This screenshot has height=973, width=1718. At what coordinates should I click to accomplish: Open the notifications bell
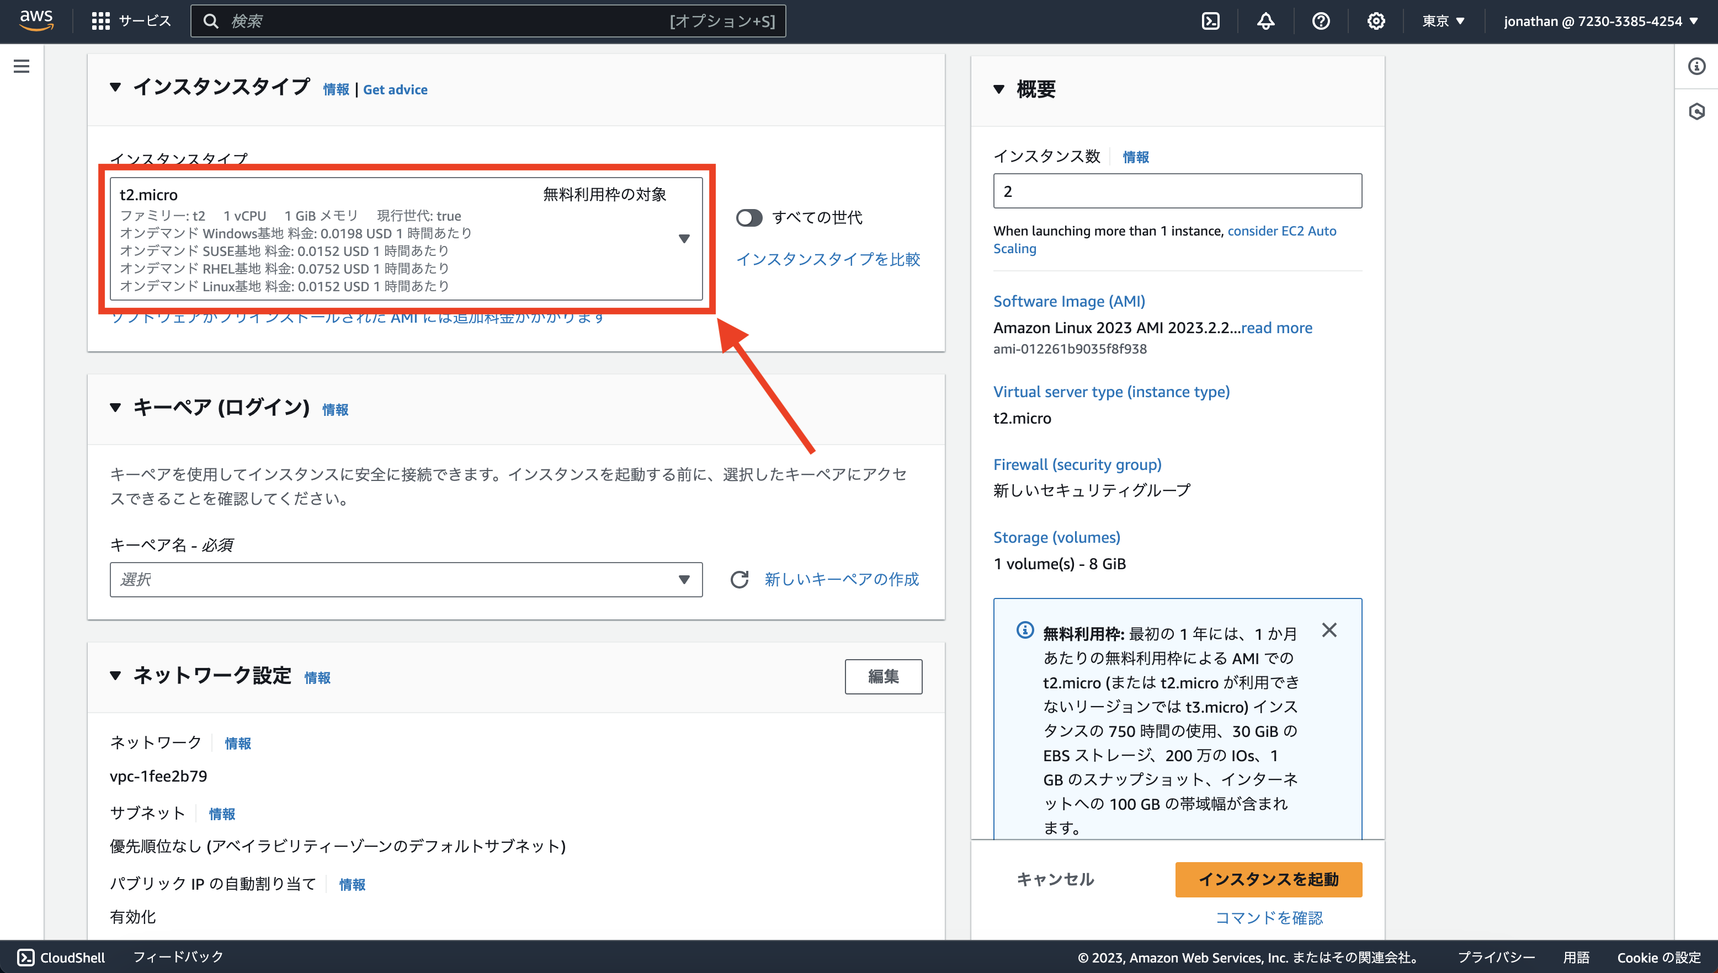pyautogui.click(x=1265, y=21)
